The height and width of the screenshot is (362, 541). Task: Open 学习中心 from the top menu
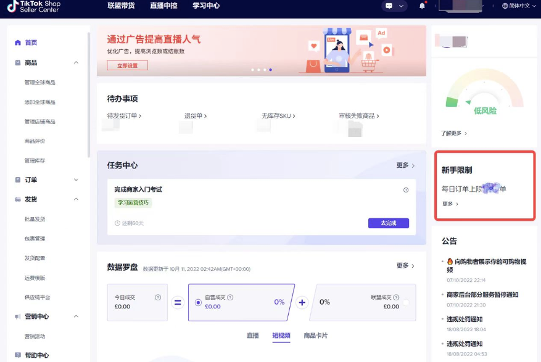[x=207, y=7]
